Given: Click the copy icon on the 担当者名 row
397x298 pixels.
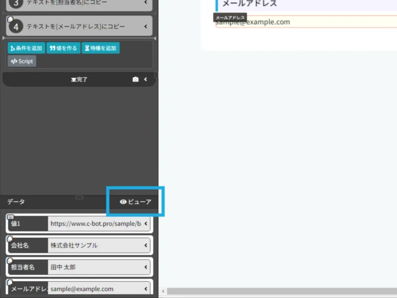Looking at the screenshot, I should click(x=10, y=261).
